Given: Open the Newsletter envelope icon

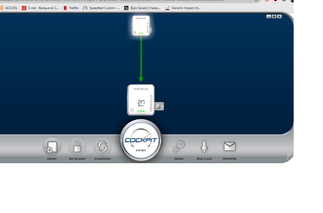Looking at the screenshot, I should click(x=230, y=146).
